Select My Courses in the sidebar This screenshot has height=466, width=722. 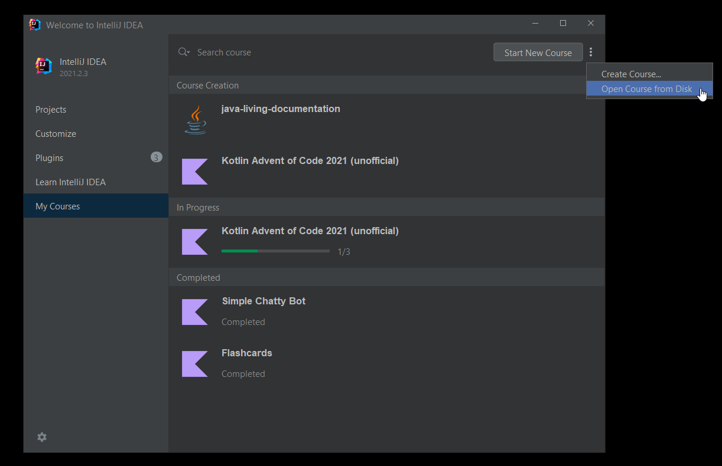[x=96, y=206]
